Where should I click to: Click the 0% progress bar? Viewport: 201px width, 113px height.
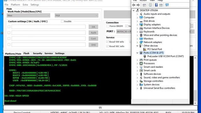100,108
